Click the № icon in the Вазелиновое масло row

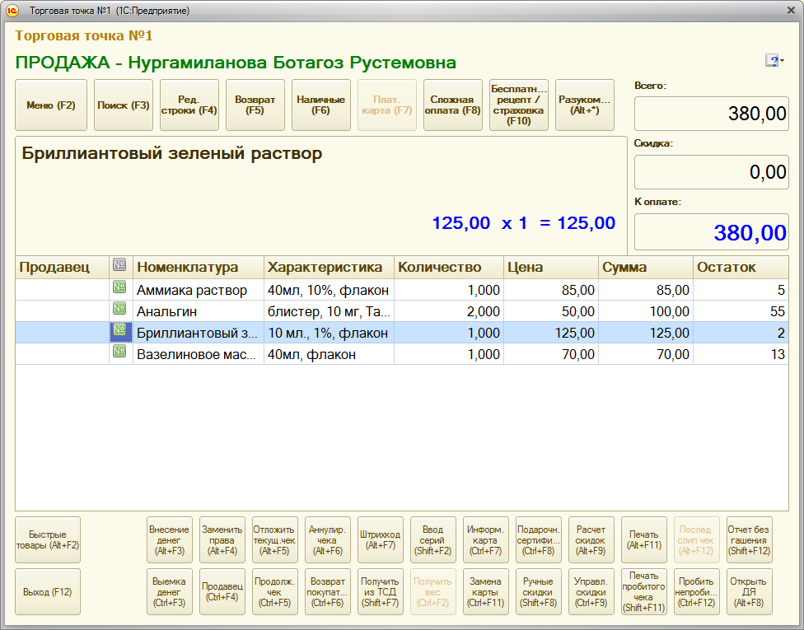point(119,353)
